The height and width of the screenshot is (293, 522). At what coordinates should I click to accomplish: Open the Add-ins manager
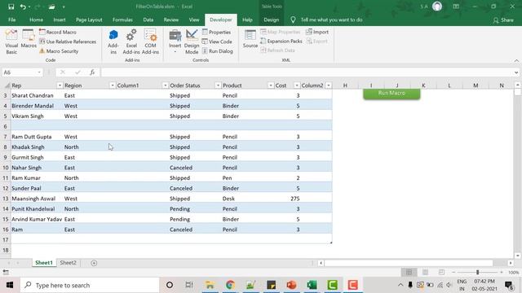(x=113, y=42)
